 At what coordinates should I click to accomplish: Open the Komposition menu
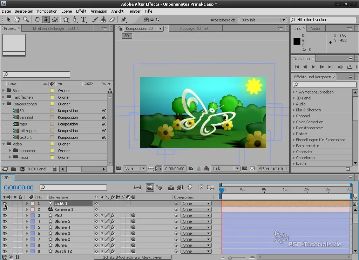[47, 11]
